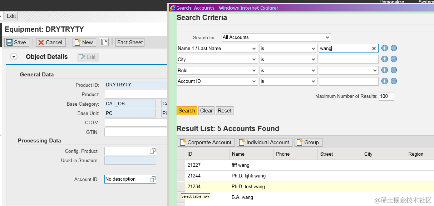Viewport: 434px width, 206px height.
Task: Click the copy icon beside New
Action: 104,42
